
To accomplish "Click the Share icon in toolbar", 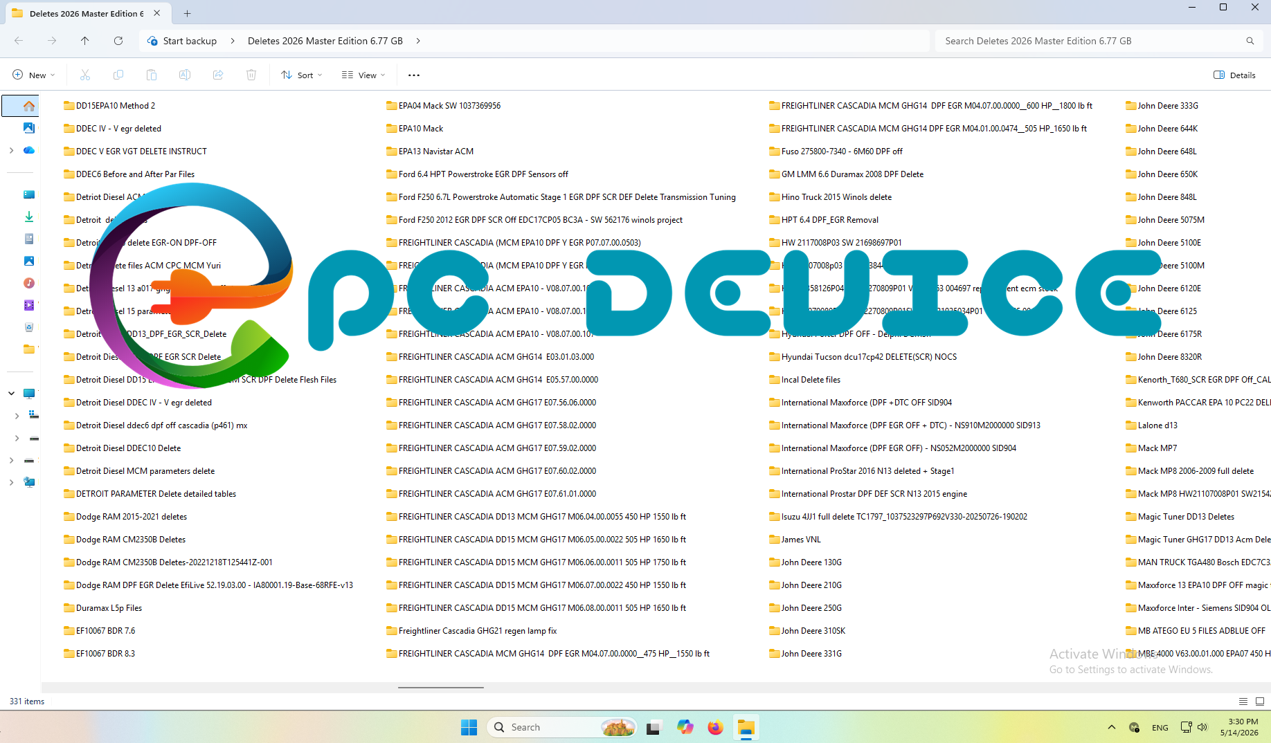I will [x=218, y=75].
